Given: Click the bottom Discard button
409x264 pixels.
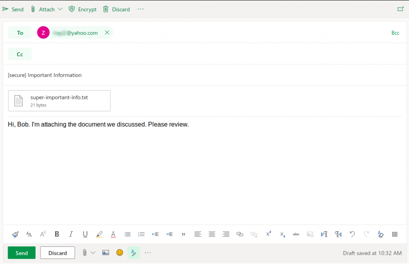Looking at the screenshot, I should 58,253.
